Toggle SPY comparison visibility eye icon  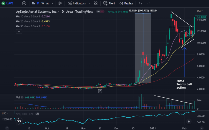coord(37,114)
